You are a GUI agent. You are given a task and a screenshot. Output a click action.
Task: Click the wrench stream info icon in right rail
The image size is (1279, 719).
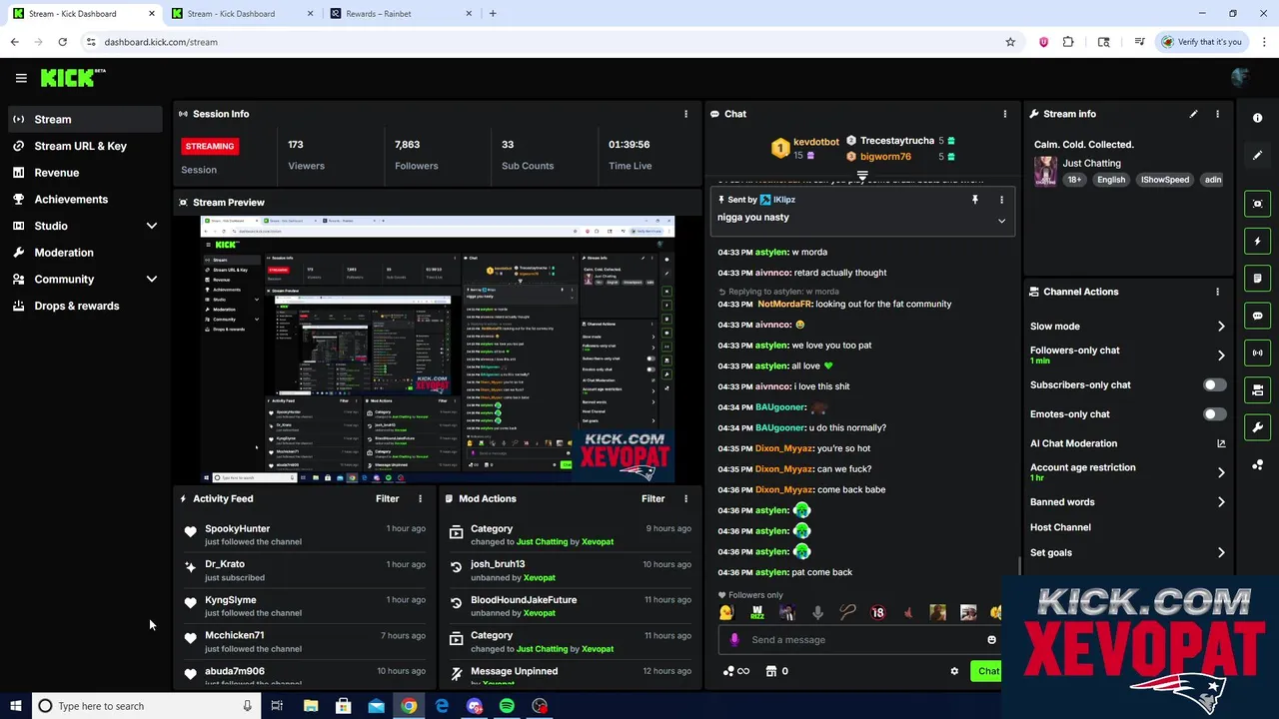[x=1257, y=427]
